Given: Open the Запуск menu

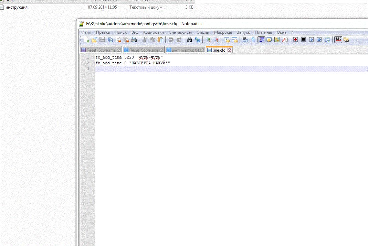Looking at the screenshot, I should tap(243, 32).
